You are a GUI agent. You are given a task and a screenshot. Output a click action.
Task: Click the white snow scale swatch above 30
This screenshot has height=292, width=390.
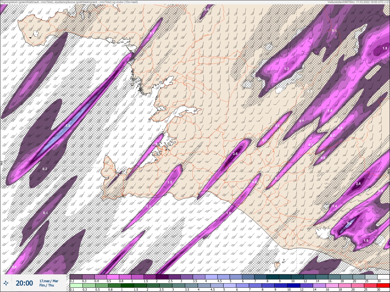[x=383, y=277]
